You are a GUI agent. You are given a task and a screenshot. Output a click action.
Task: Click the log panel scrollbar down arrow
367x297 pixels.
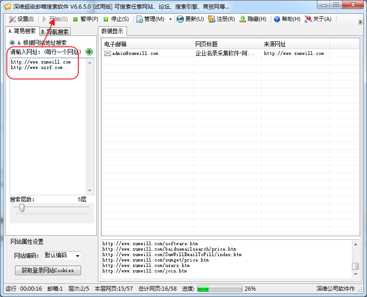click(x=356, y=274)
